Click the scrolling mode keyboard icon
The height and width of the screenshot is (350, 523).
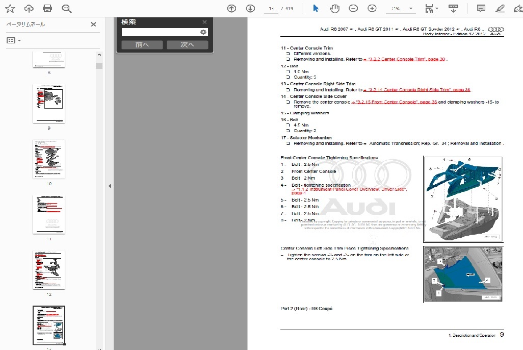pos(453,8)
